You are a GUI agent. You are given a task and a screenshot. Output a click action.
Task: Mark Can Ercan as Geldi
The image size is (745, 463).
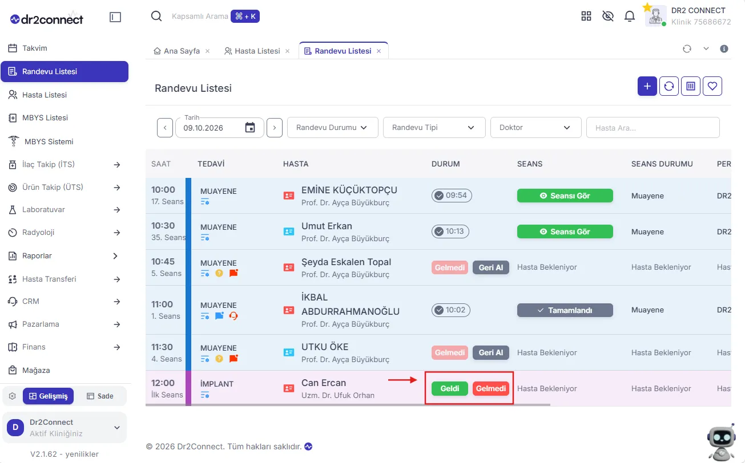(450, 388)
